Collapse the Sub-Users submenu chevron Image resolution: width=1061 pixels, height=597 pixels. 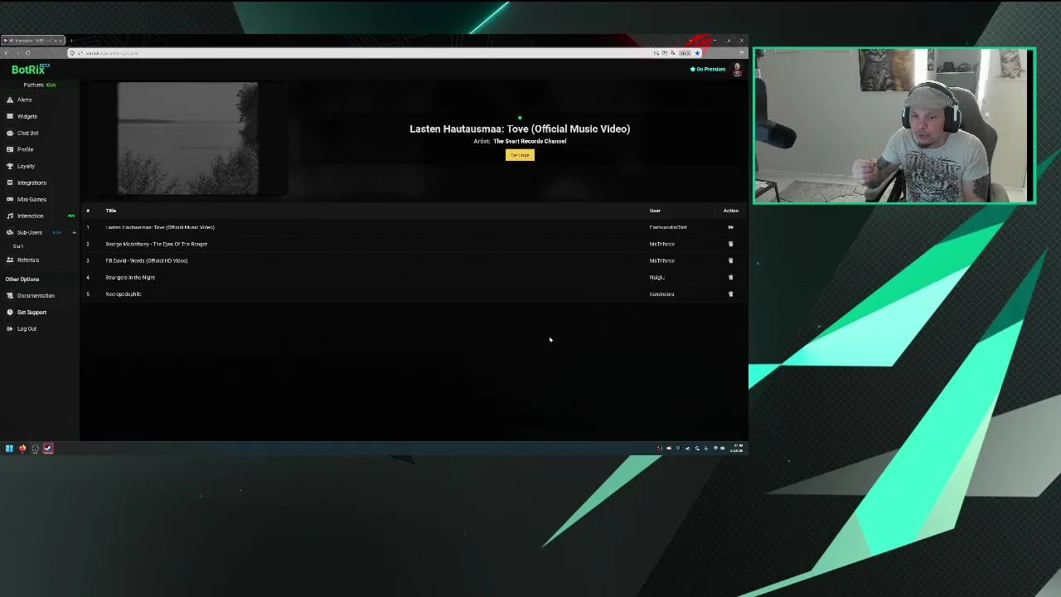74,232
